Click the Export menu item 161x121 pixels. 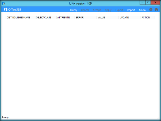point(119,10)
